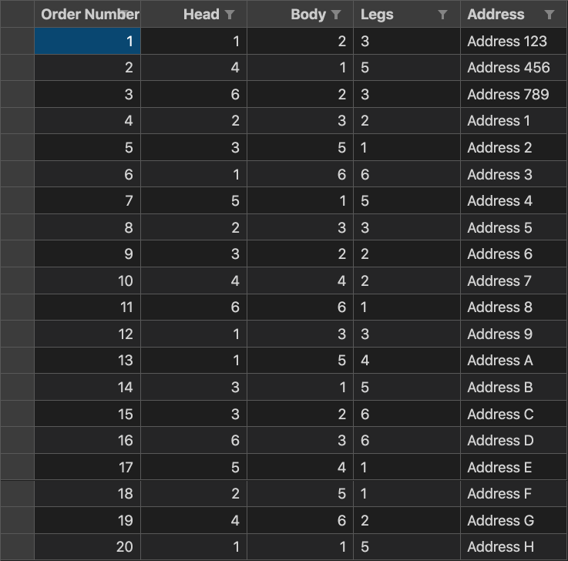Select Order Number cell 4

pos(88,121)
